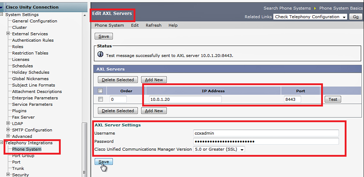Screen dimensions: 364x177
Task: Open Service Parameters
Action: click(x=32, y=104)
